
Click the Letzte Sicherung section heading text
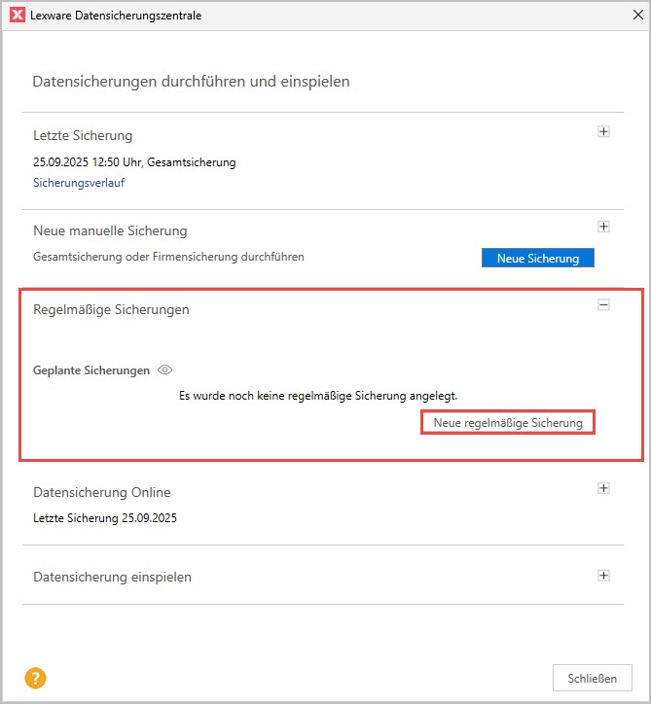point(83,136)
